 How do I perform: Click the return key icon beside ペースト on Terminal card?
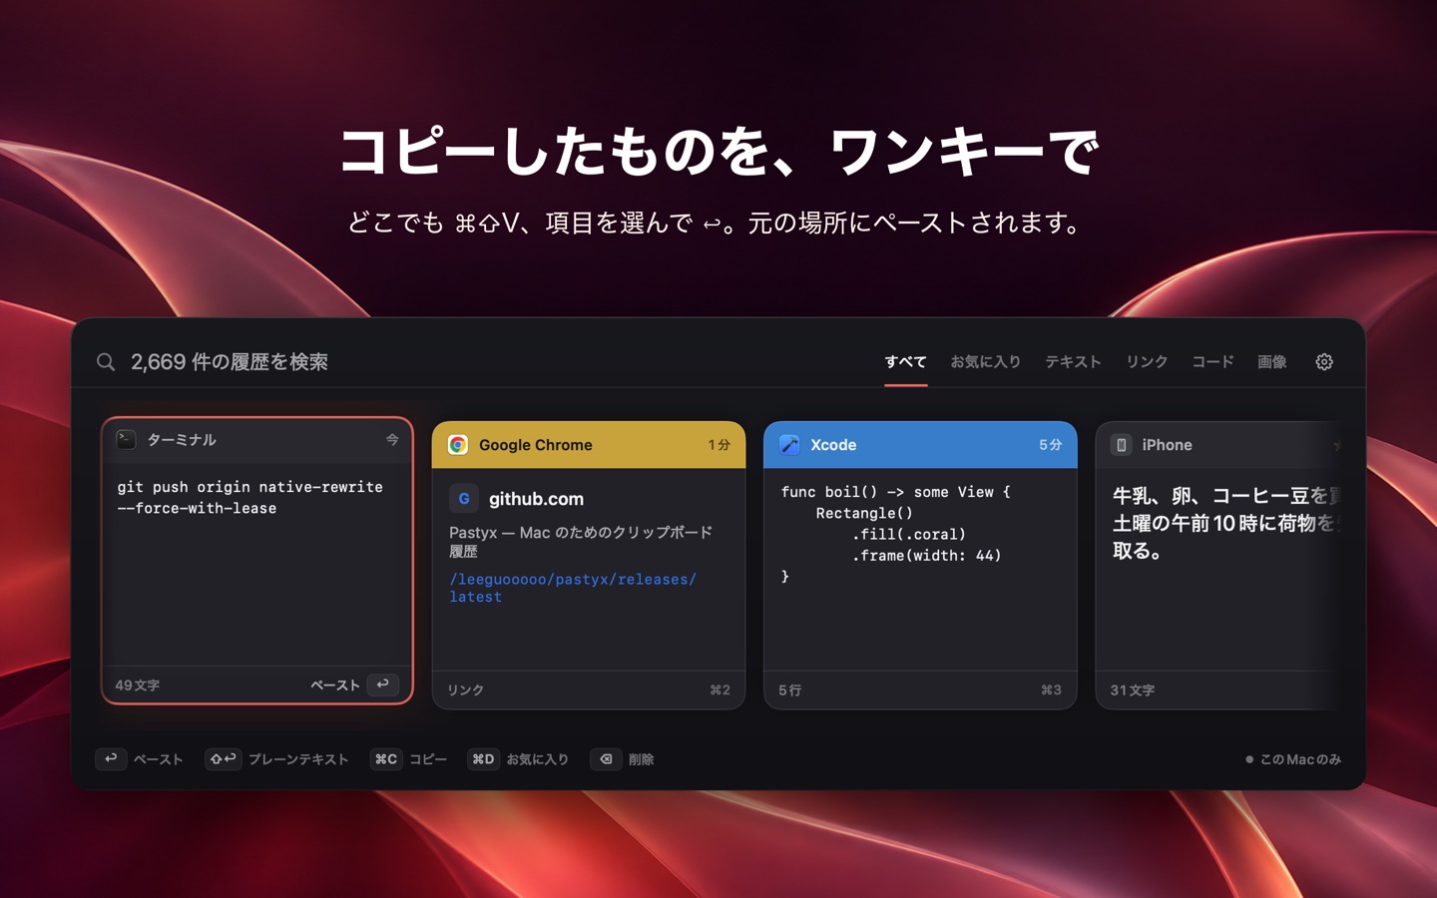tap(383, 684)
